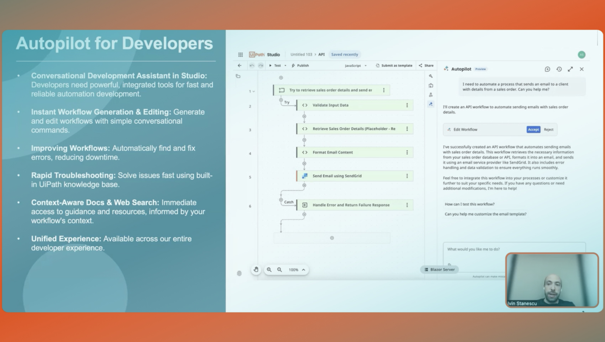This screenshot has width=605, height=342.
Task: Expand the Autopilot panel to full size
Action: [570, 69]
